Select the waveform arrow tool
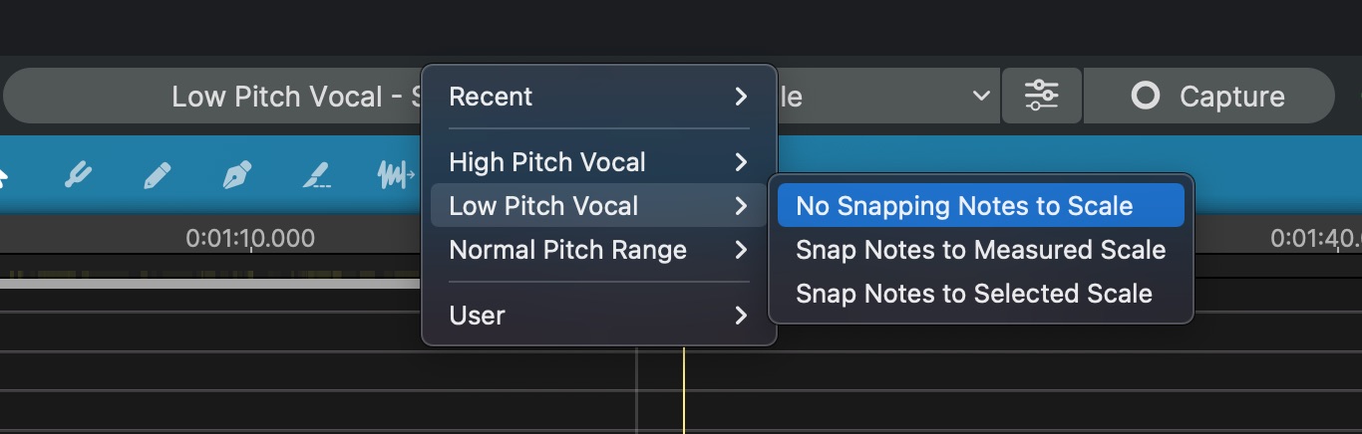This screenshot has height=434, width=1362. click(396, 176)
